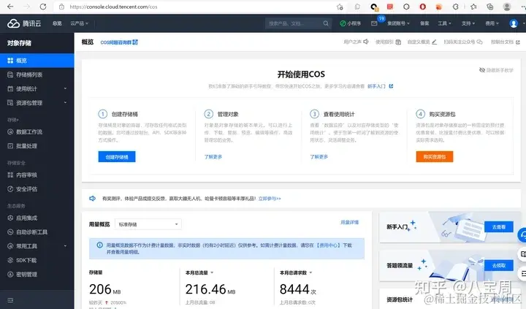526x309 pixels.
Task: Click the 小程序 green icon
Action: [x=343, y=23]
